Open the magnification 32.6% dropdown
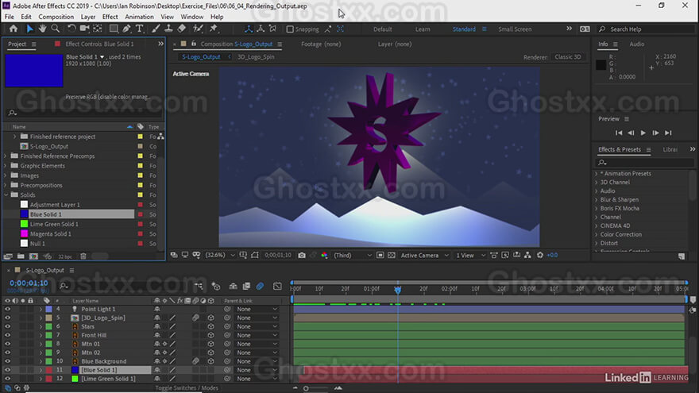Viewport: 699px width, 393px height. (x=220, y=256)
